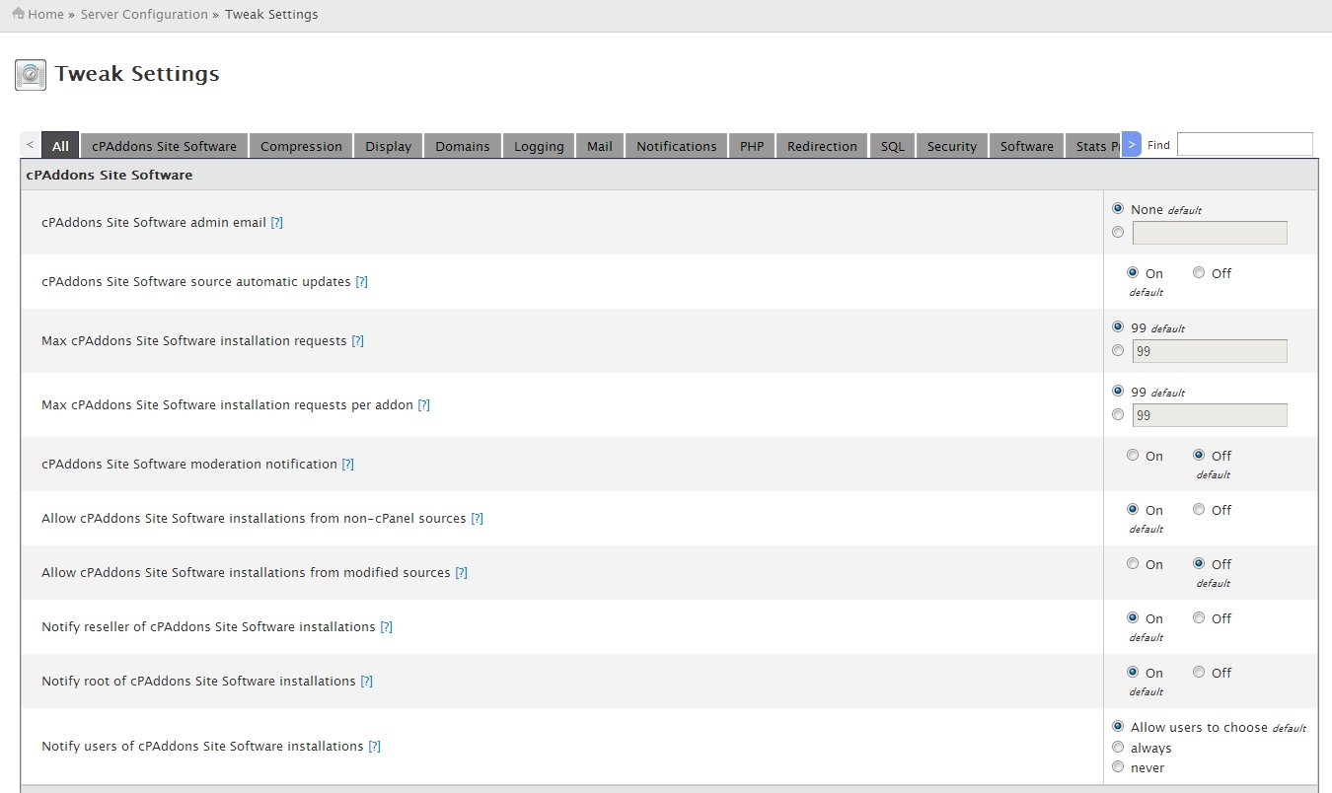Open help for source automatic updates
1332x793 pixels.
(361, 282)
